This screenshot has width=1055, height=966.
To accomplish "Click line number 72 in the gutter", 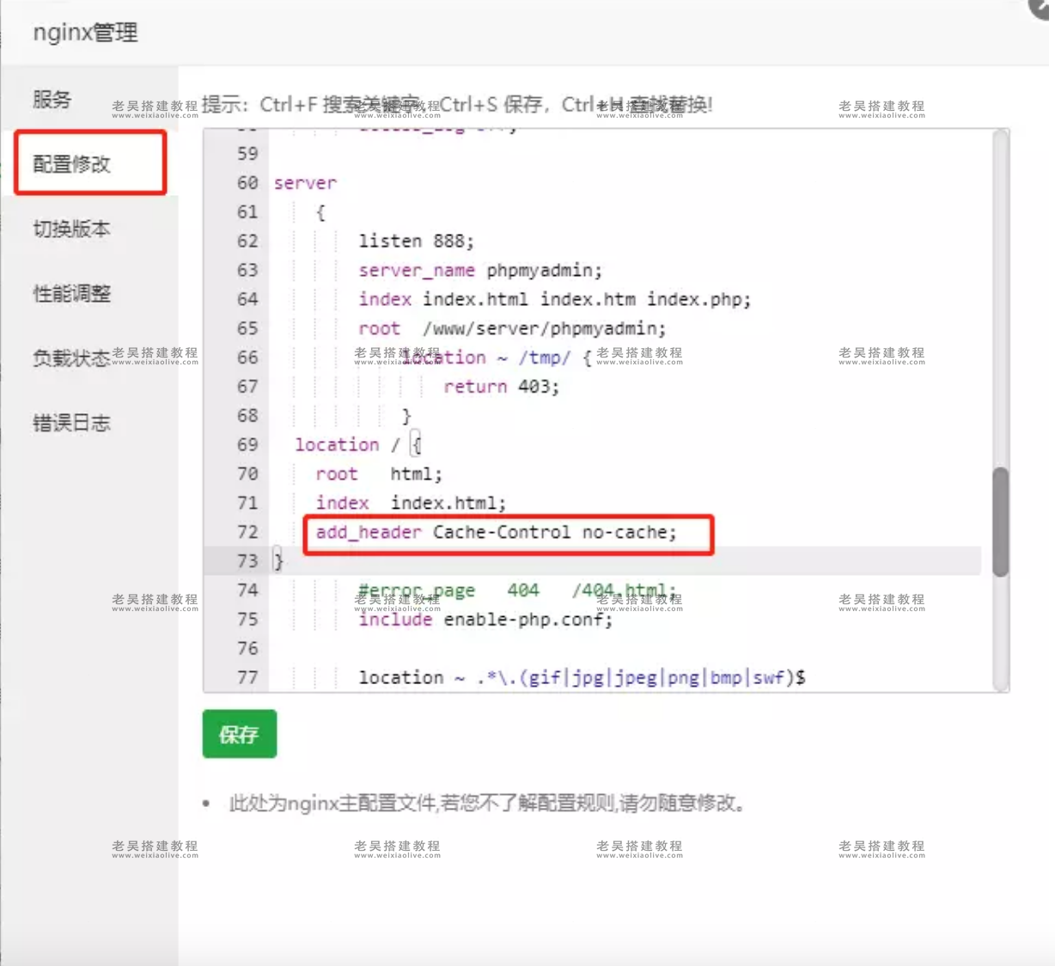I will 247,532.
